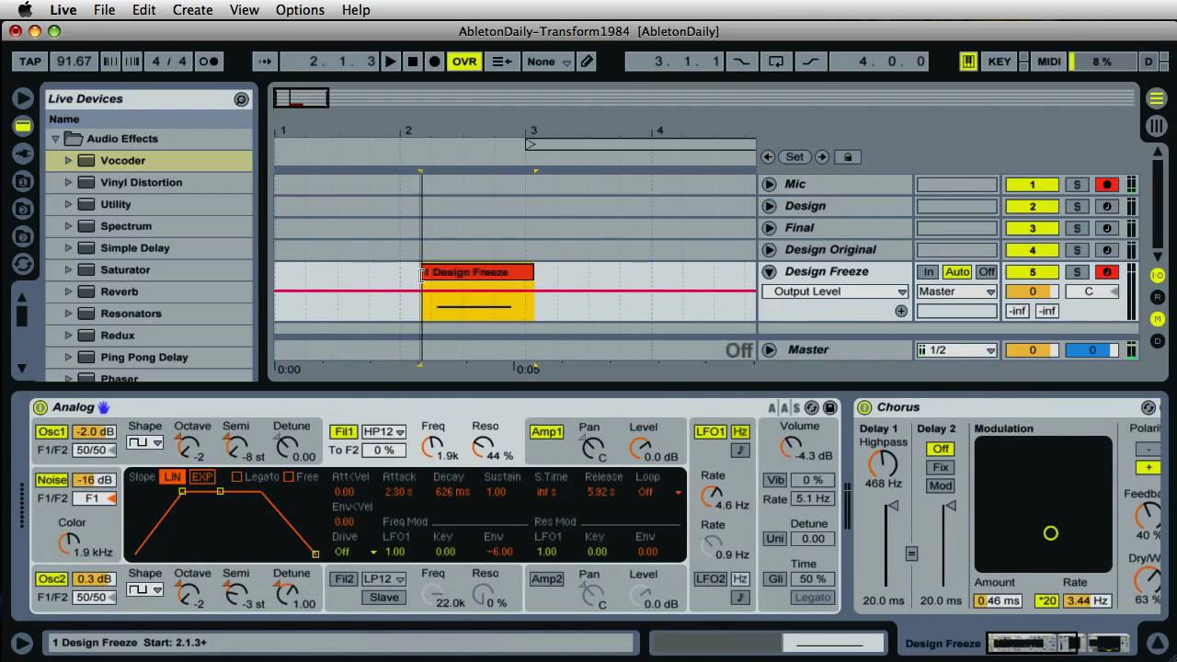Click the Set locator button

[794, 157]
